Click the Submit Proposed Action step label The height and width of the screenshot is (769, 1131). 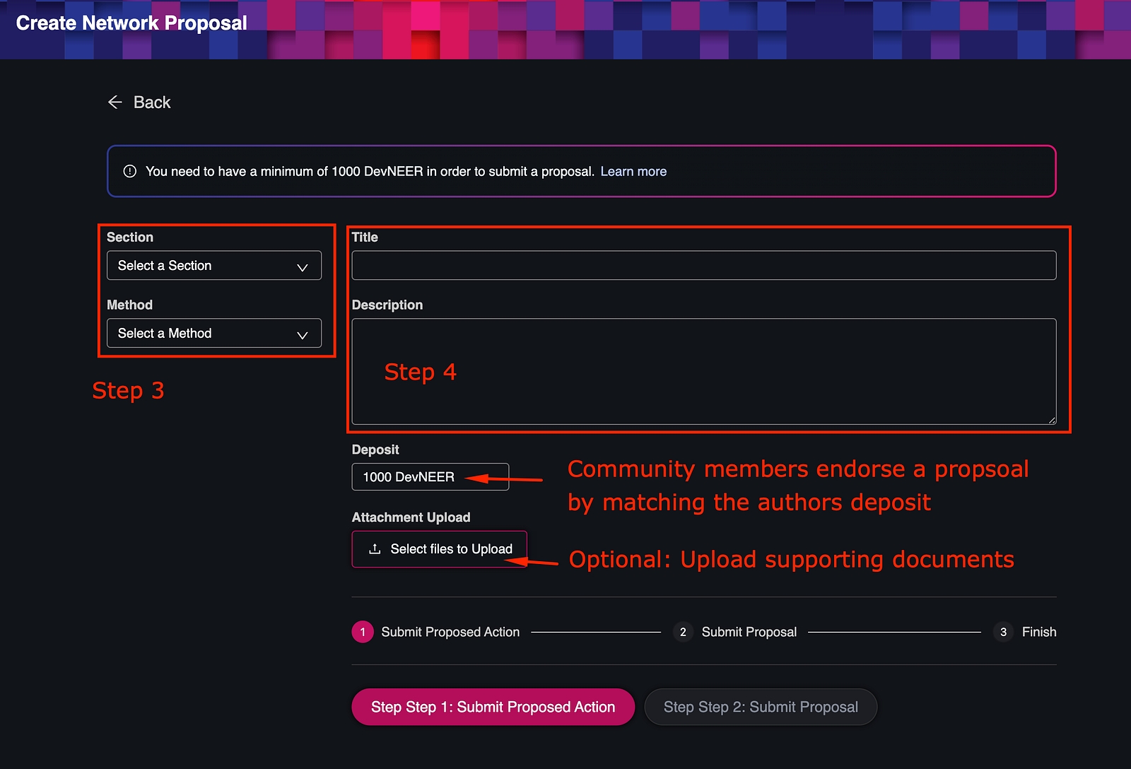450,632
